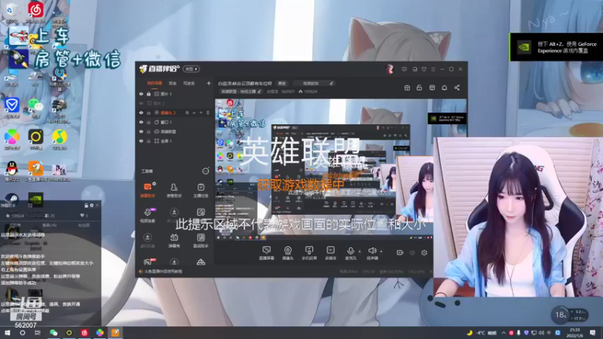Viewport: 603px width, 339px height.
Task: Open the notification bell above preview
Action: [x=444, y=87]
